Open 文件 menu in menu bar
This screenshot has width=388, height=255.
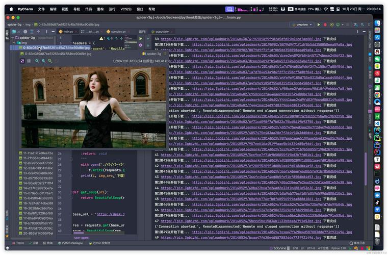[x=41, y=9]
